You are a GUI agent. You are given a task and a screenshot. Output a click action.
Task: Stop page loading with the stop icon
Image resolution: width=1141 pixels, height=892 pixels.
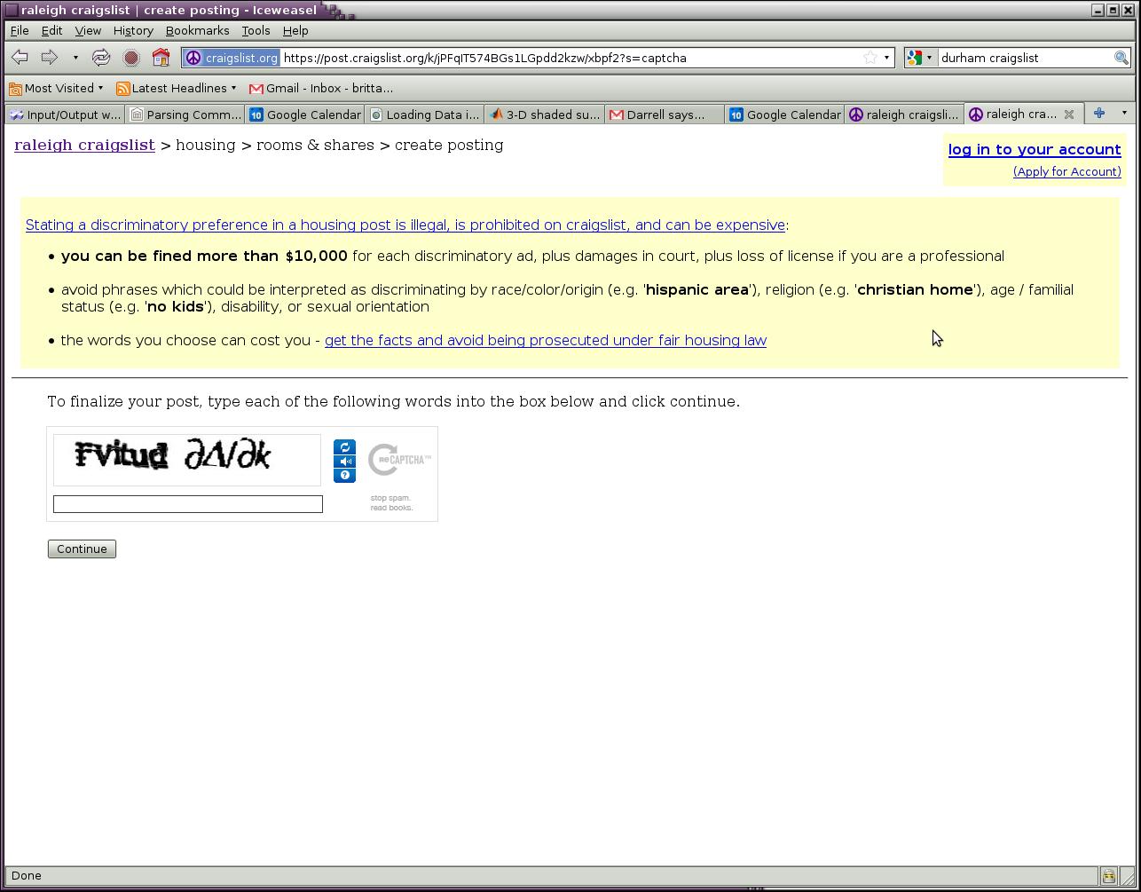(130, 58)
